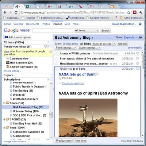146x146 pixels.
Task: Reload page with browser refresh icon
Action: tap(16, 12)
